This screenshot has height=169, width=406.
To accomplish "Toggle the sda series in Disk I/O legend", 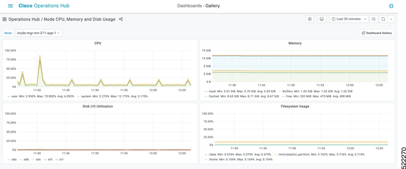I will [x=14, y=160].
